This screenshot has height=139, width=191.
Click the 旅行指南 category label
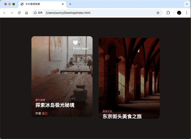tap(40, 100)
